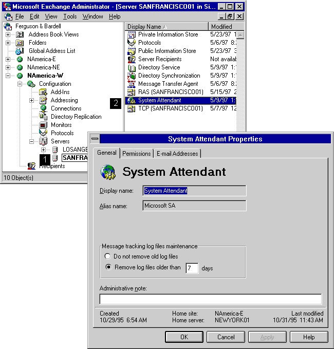Open the Edit menu

[34, 16]
